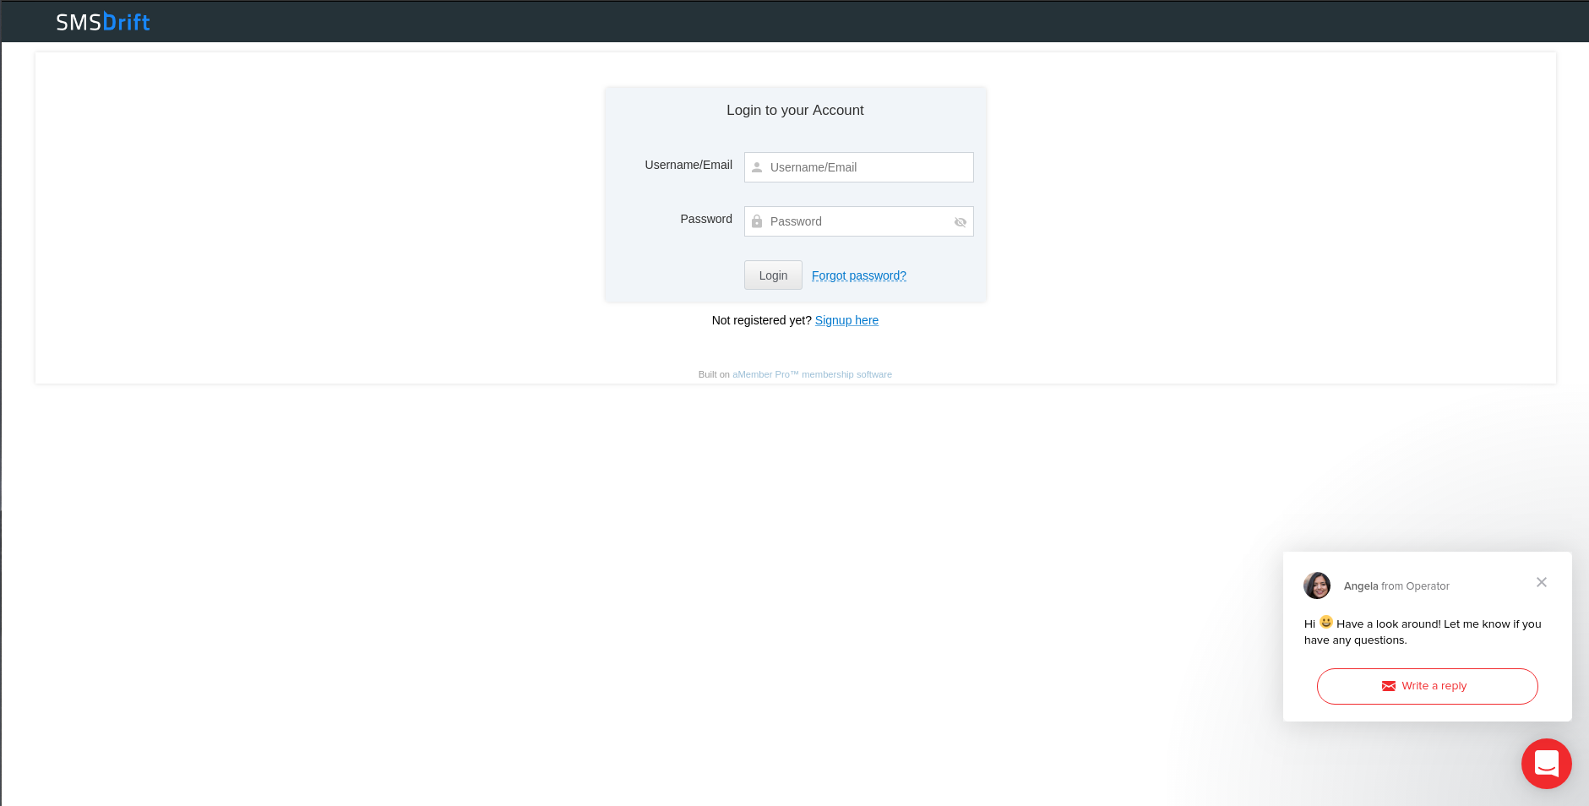Follow the Signup here link
Image resolution: width=1589 pixels, height=806 pixels.
[x=846, y=320]
